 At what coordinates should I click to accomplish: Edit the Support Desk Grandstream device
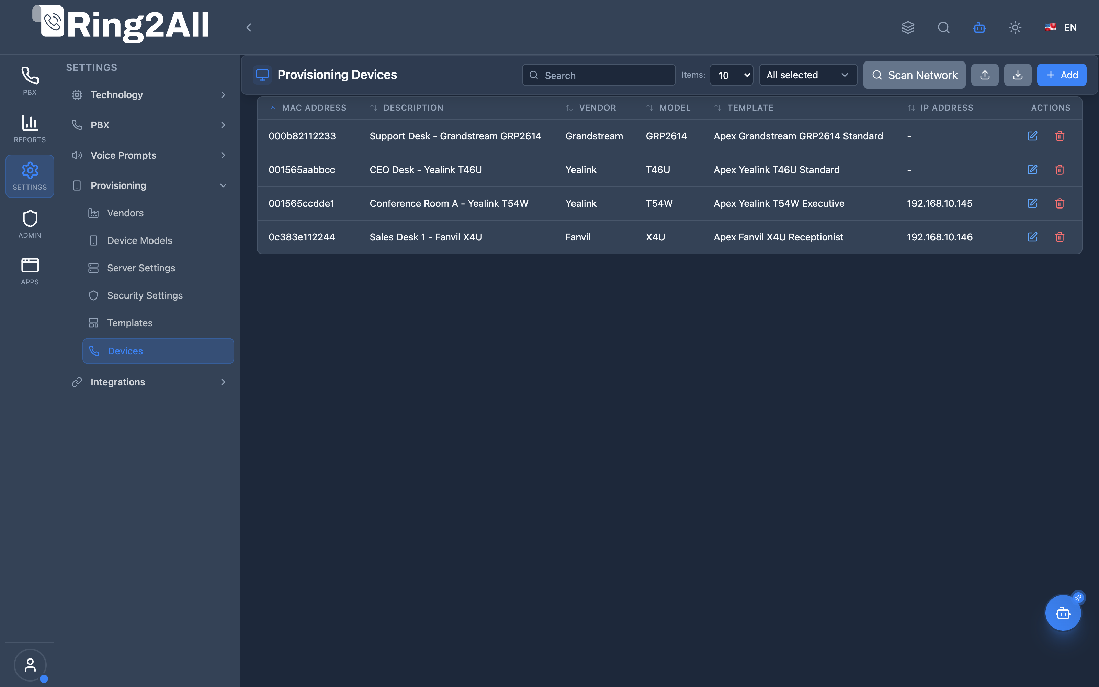tap(1032, 136)
